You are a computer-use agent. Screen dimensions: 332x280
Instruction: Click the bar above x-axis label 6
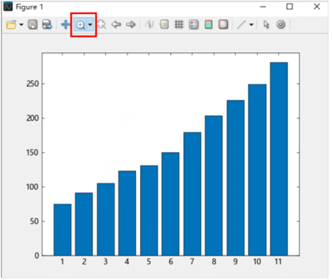coord(170,204)
